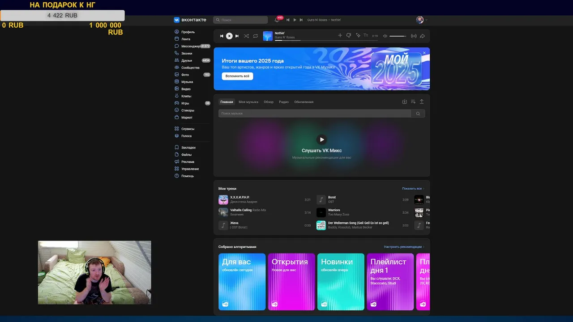This screenshot has height=322, width=573.
Task: Click the download icon above music search
Action: [x=405, y=102]
